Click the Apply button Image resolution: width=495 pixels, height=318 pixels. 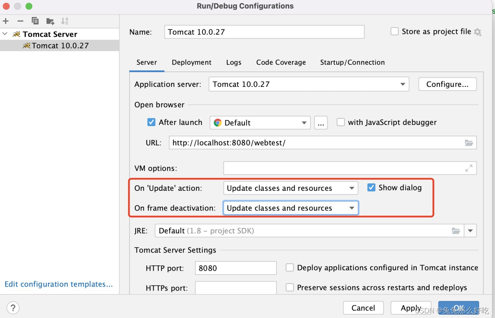(x=411, y=308)
